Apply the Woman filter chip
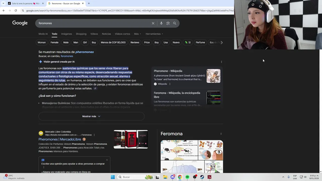Screen dimensions: 322x181 (42, 42)
